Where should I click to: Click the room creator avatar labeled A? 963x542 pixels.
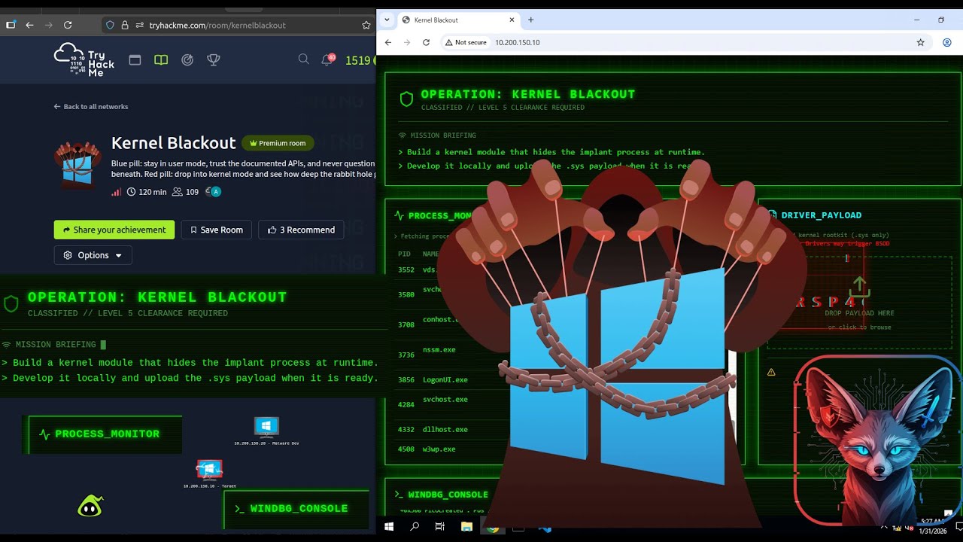tap(216, 192)
